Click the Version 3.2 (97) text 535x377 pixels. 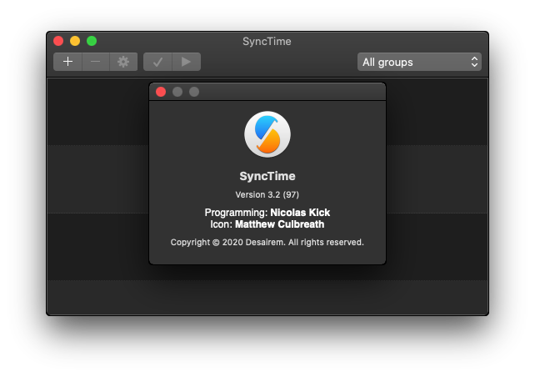[x=267, y=194]
